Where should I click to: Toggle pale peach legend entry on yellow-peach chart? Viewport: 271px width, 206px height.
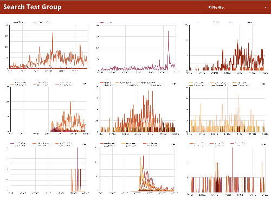(197, 83)
